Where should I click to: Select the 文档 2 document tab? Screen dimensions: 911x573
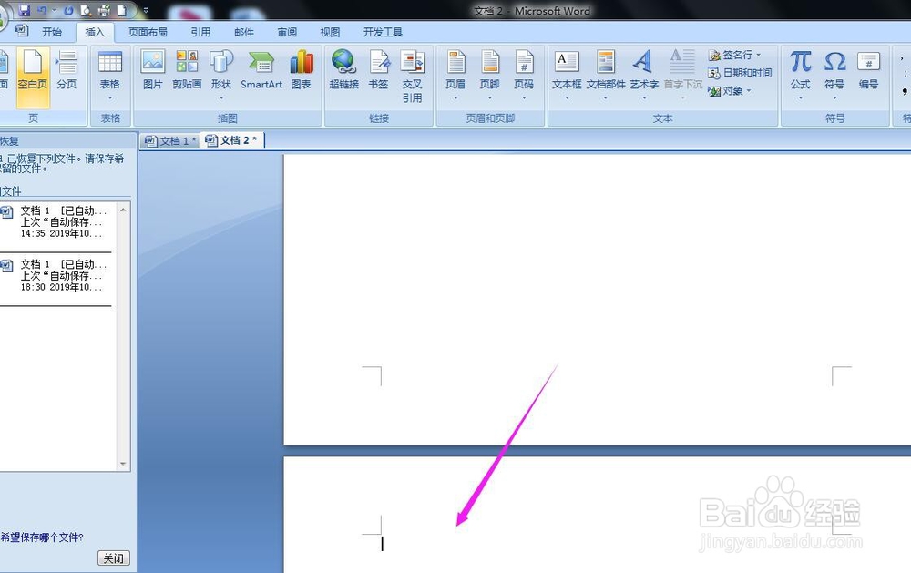(x=231, y=140)
